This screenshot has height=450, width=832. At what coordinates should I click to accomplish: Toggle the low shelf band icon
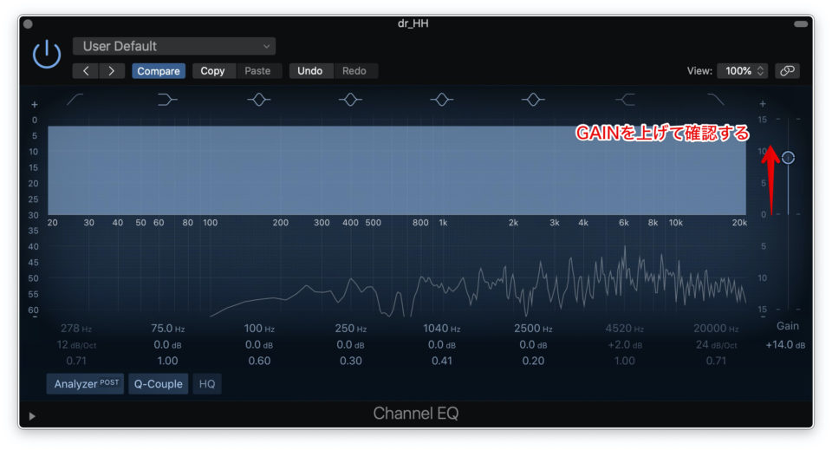pyautogui.click(x=167, y=101)
